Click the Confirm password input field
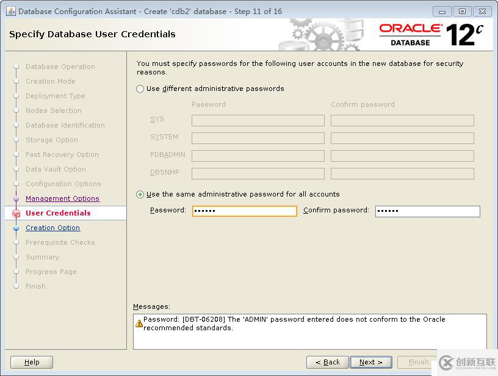The height and width of the screenshot is (376, 498). point(427,211)
